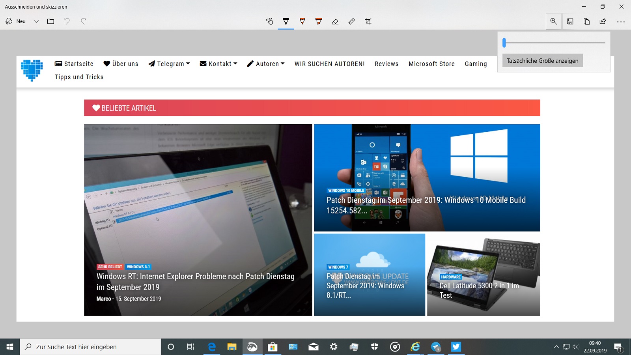The width and height of the screenshot is (631, 355).
Task: Click the SEHR BELIEBT tag
Action: tap(110, 267)
